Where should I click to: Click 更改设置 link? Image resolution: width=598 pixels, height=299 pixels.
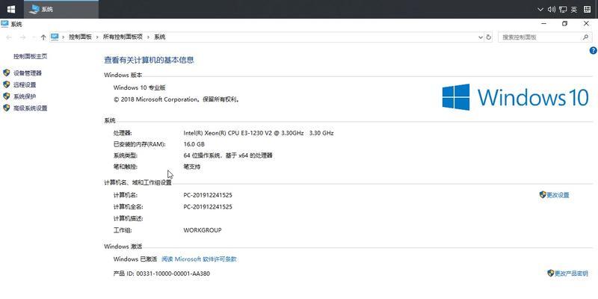point(558,195)
